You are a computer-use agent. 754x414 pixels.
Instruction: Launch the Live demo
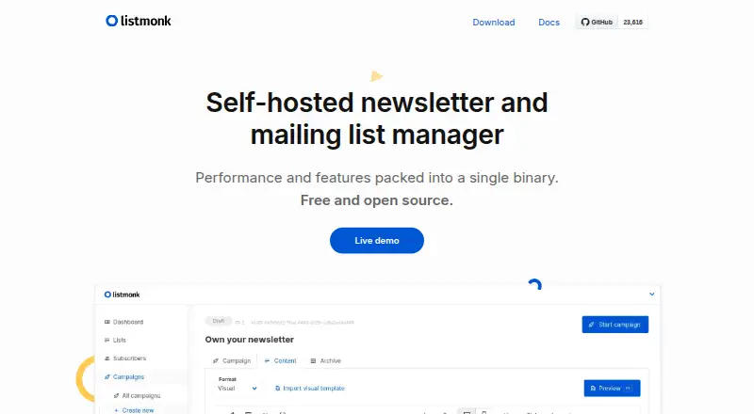click(376, 241)
